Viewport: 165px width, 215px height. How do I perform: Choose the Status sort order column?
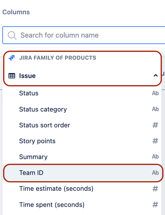[x=82, y=125]
